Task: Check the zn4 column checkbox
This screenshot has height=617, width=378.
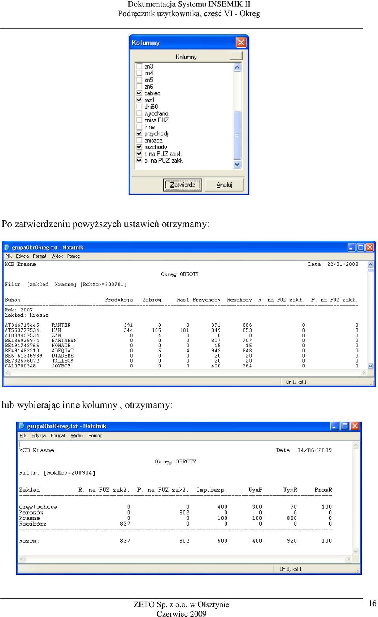Action: click(x=139, y=73)
